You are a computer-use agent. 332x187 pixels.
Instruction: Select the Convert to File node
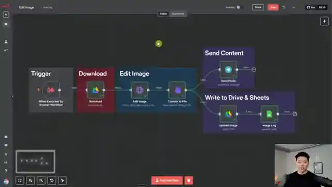coord(177,90)
